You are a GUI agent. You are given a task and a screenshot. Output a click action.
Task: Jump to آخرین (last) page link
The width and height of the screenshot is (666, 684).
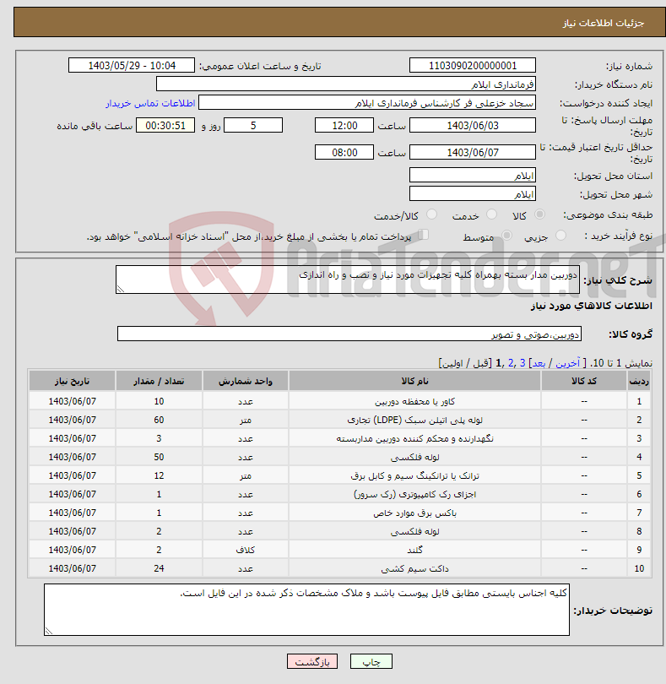pyautogui.click(x=567, y=363)
